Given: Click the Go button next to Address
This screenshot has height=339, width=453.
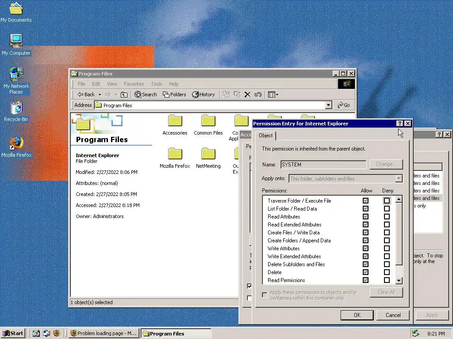Looking at the screenshot, I should [x=344, y=105].
